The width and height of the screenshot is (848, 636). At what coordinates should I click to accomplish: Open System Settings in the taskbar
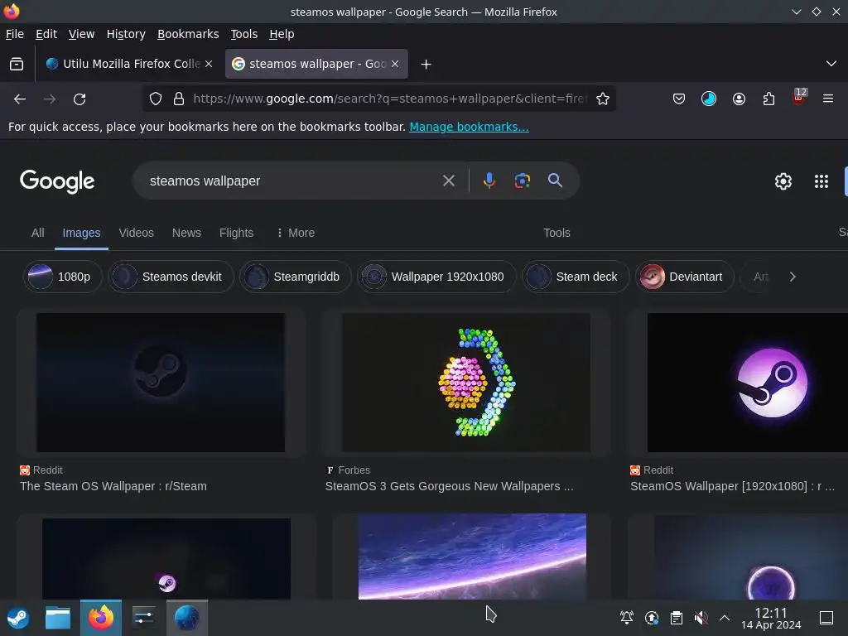coord(143,618)
